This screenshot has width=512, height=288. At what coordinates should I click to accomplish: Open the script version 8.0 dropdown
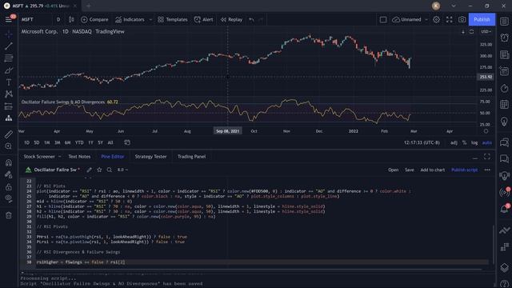pyautogui.click(x=122, y=170)
